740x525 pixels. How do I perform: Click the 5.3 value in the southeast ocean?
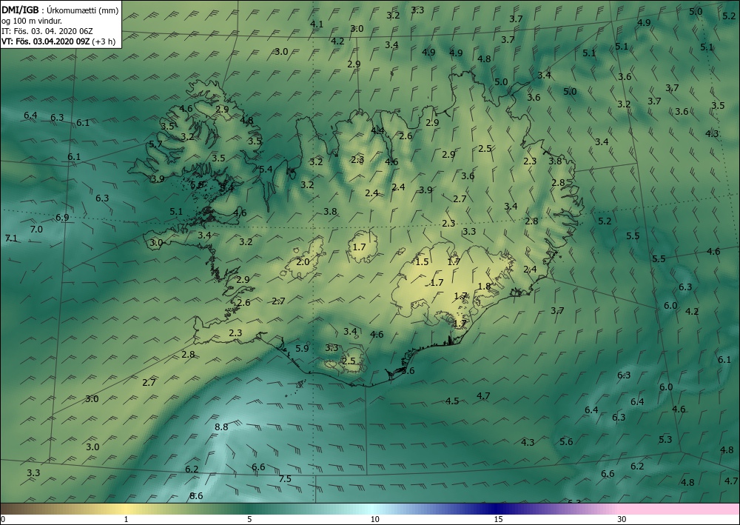pyautogui.click(x=665, y=440)
